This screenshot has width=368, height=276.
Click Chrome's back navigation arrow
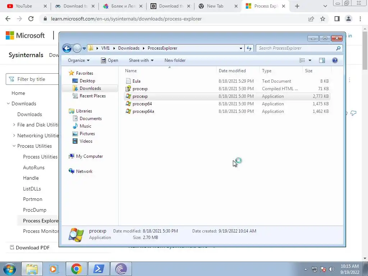coord(8,19)
